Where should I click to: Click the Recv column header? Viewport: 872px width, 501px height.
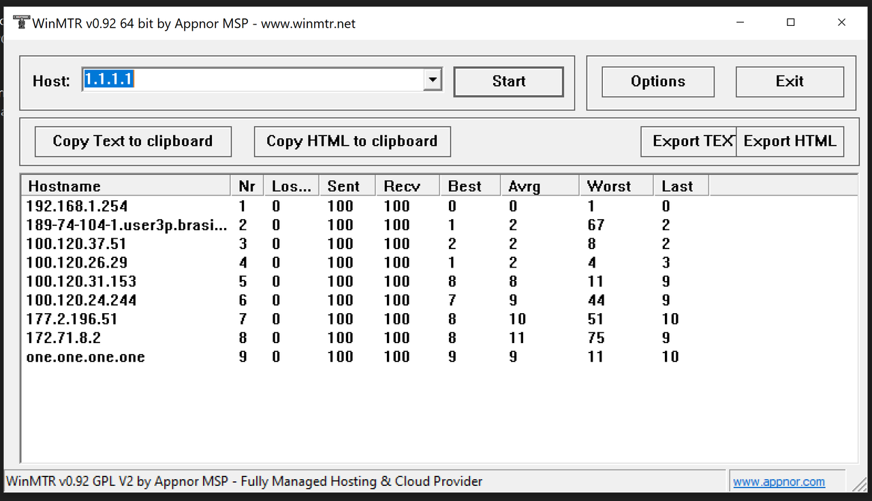pos(407,187)
